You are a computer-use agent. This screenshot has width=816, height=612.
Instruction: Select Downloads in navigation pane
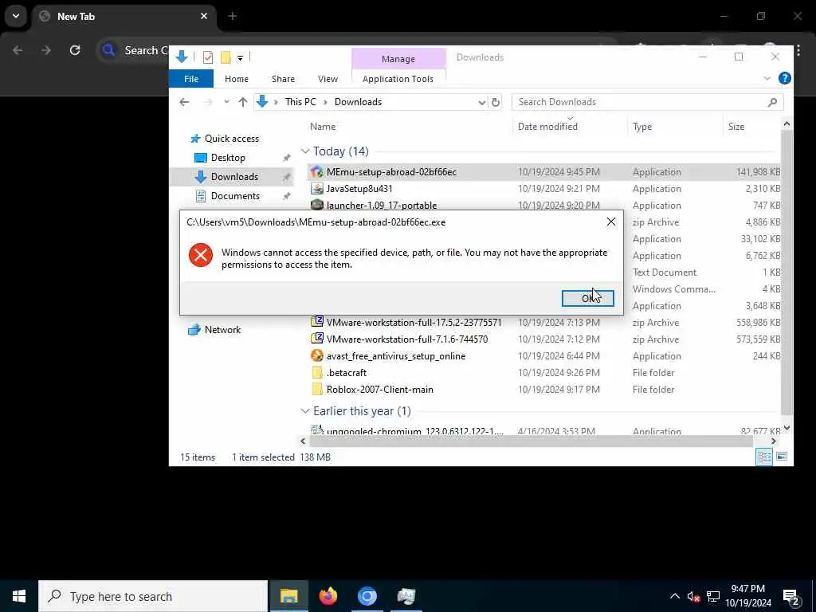pyautogui.click(x=234, y=177)
